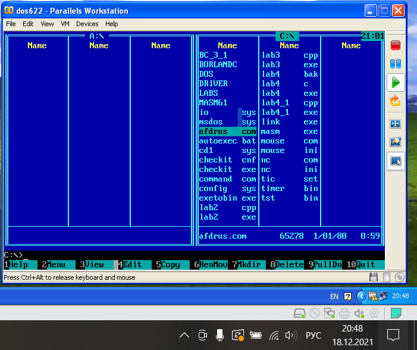The image size is (417, 350).
Task: Open the View menu
Action: (47, 24)
